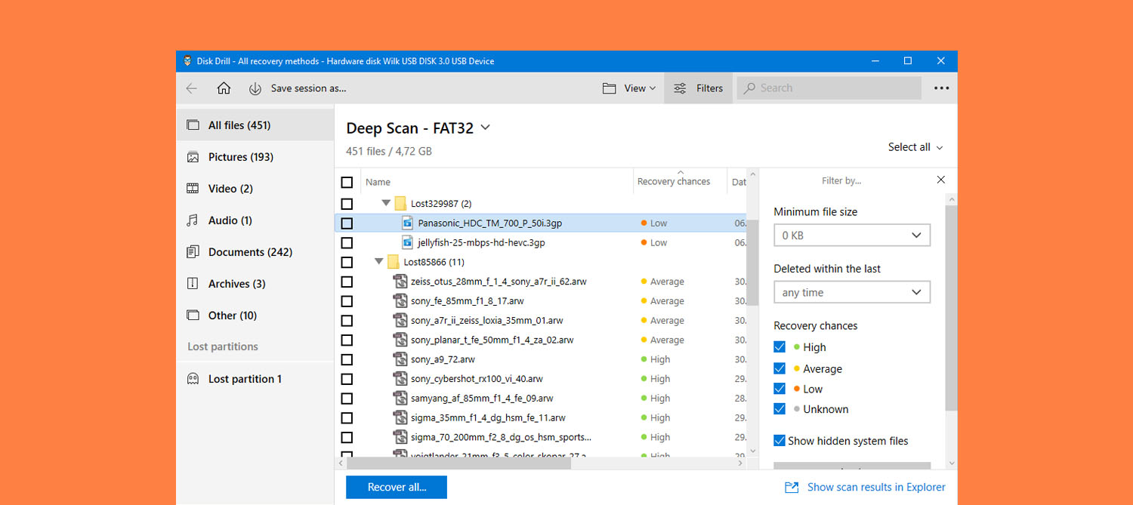
Task: Open Lost partition 1 entry
Action: point(255,379)
